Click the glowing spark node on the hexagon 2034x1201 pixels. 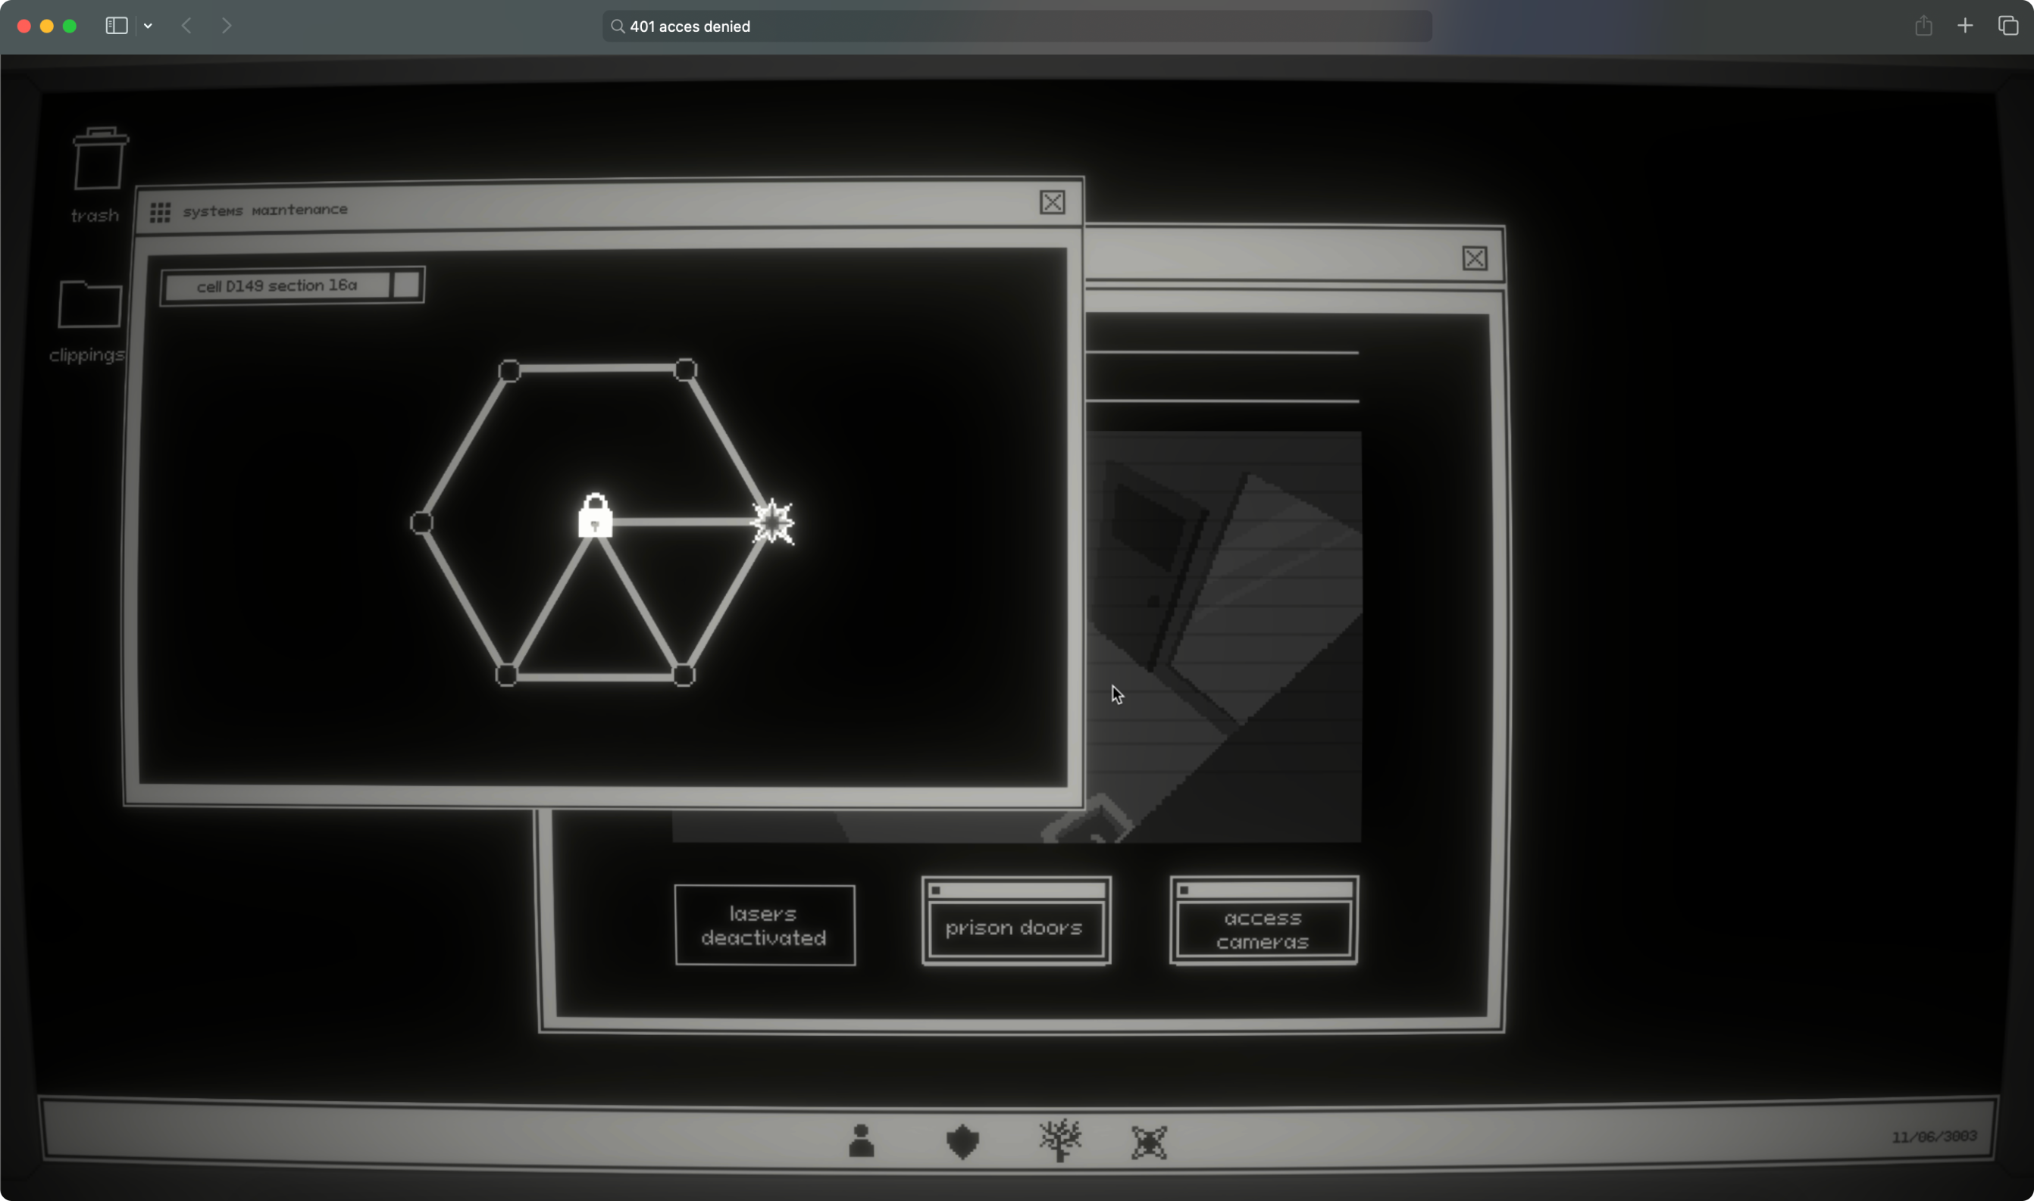pos(773,522)
